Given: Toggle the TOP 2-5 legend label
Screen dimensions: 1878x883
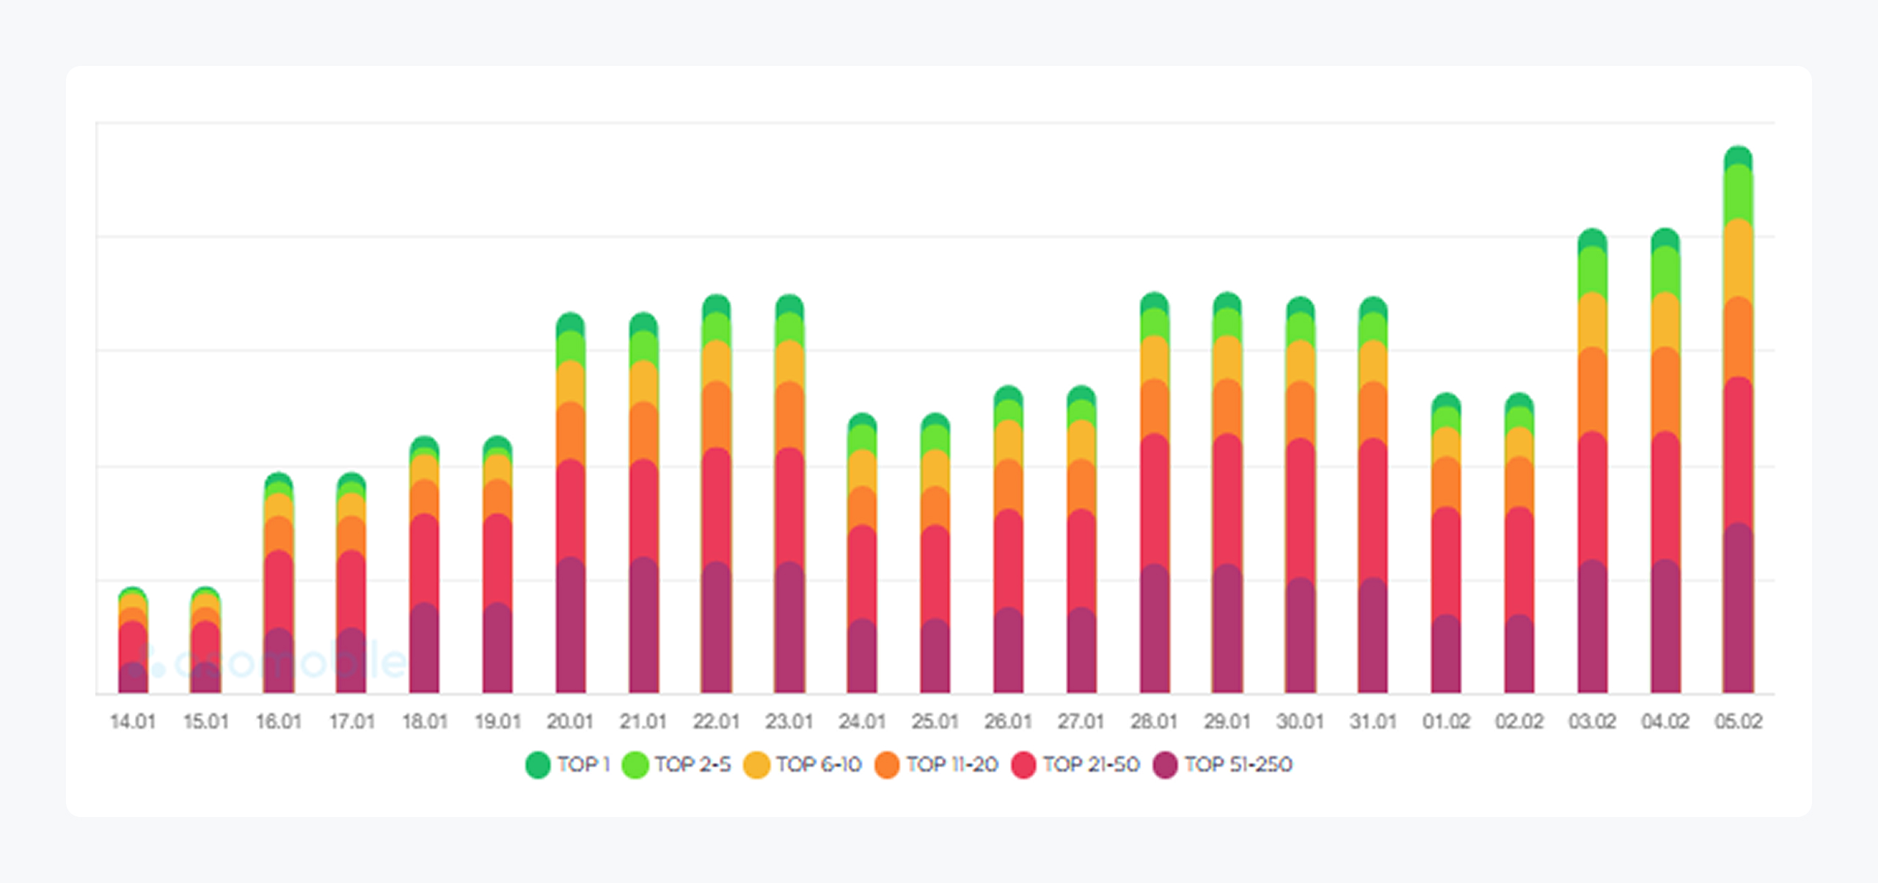Looking at the screenshot, I should 693,765.
